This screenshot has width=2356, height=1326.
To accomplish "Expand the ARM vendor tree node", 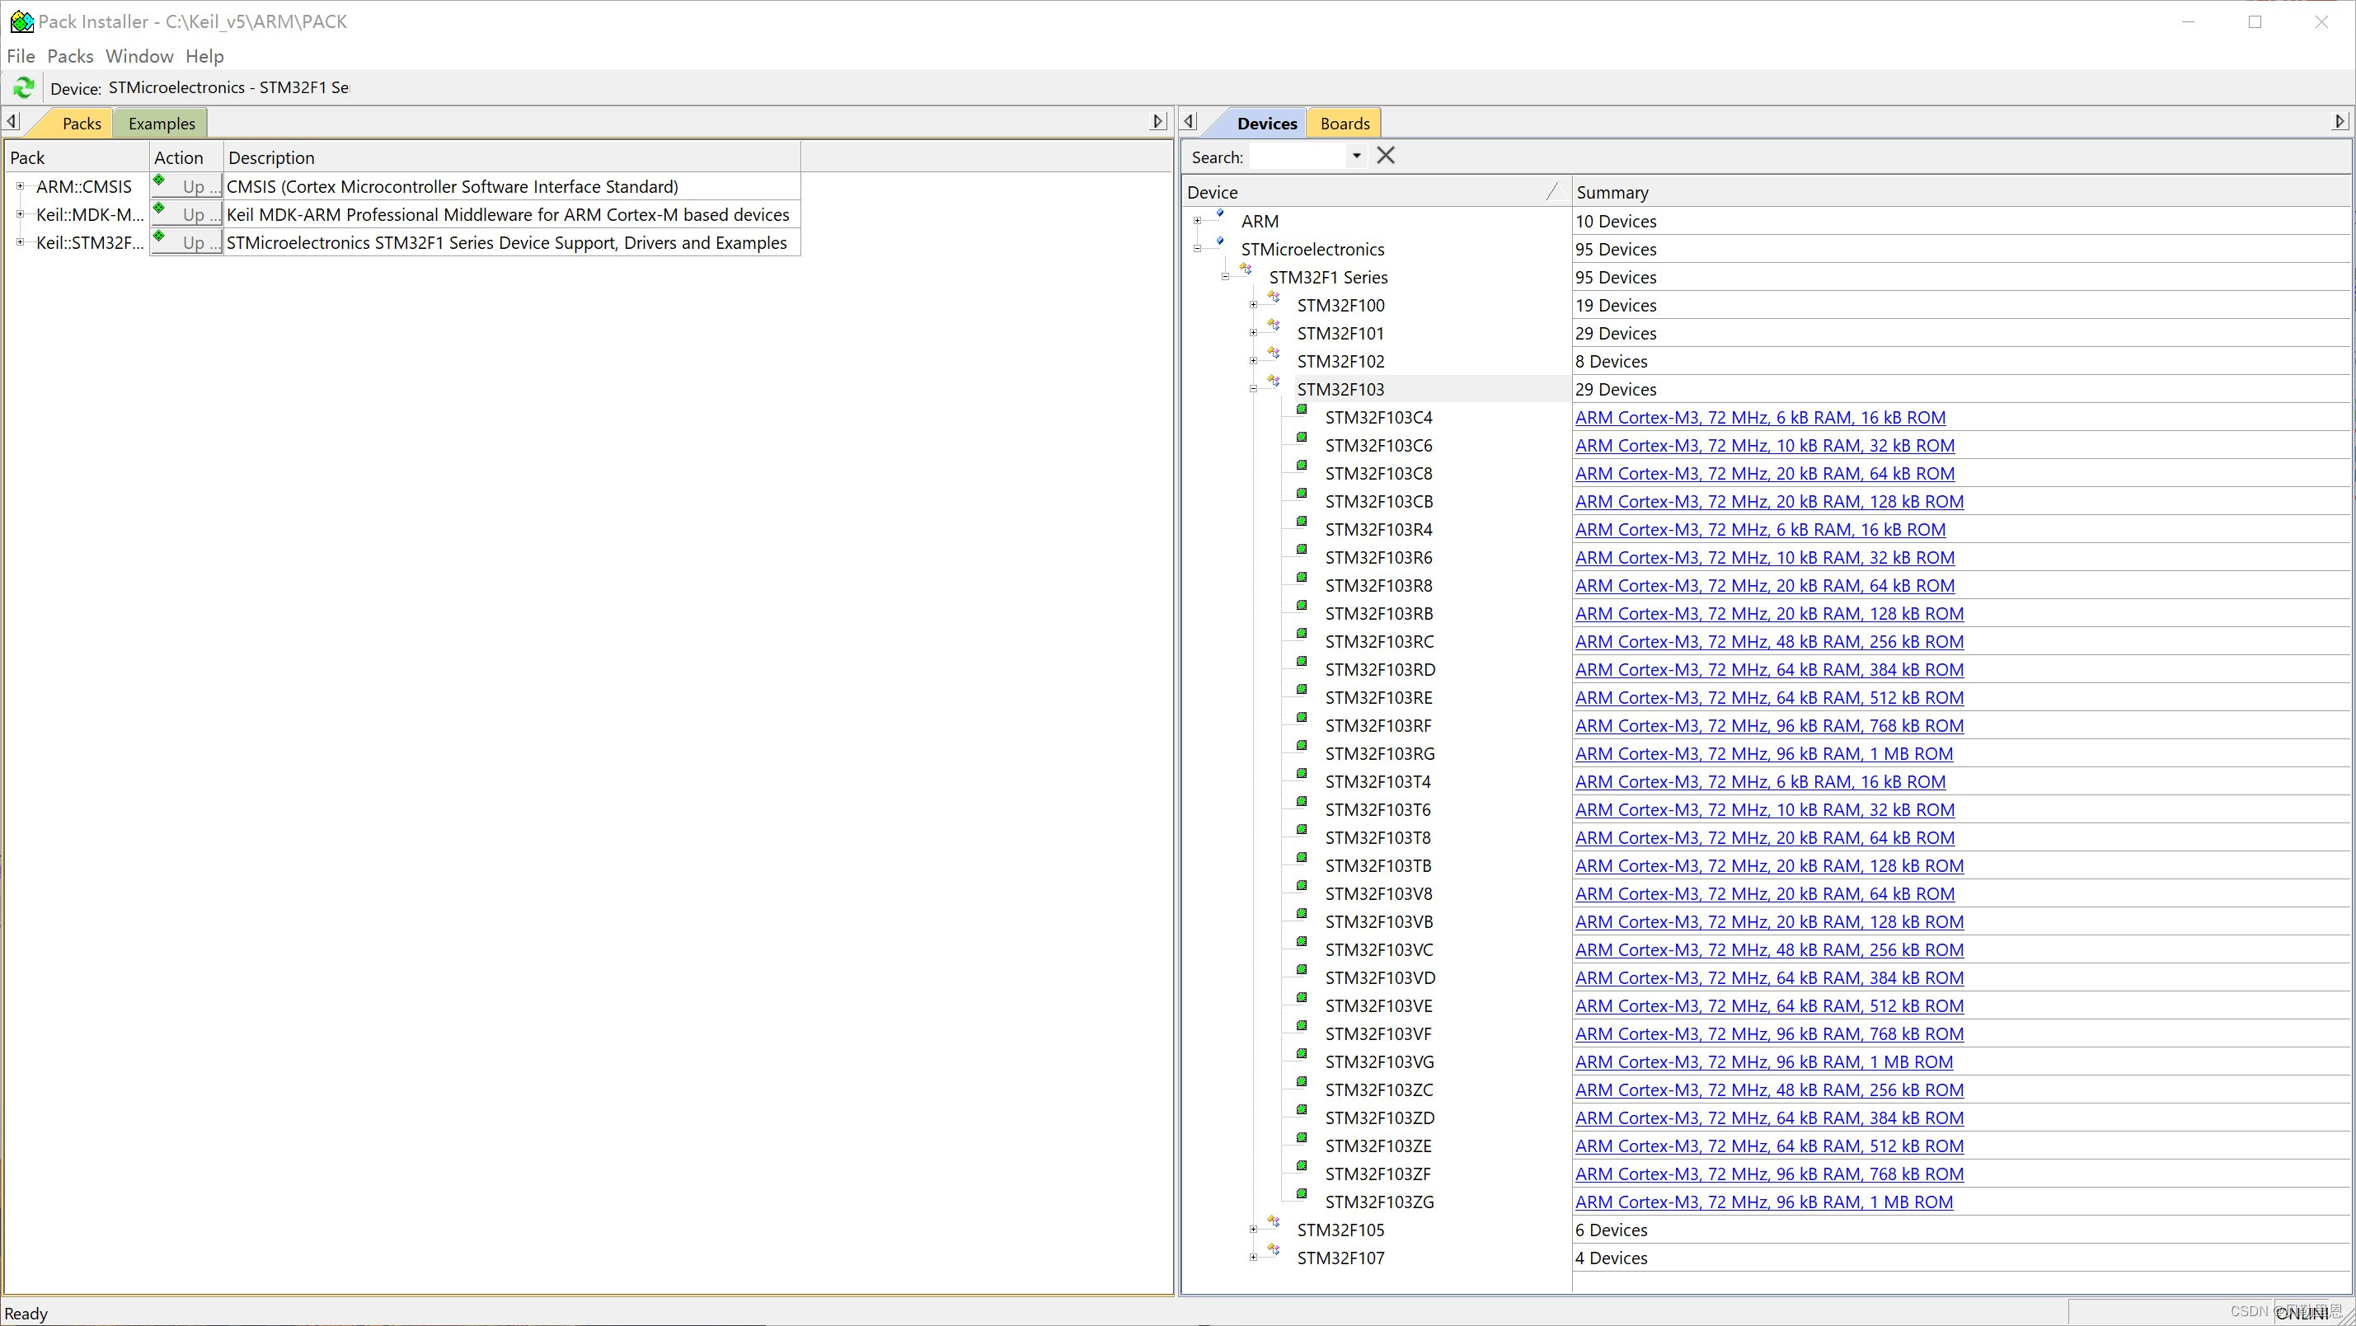I will click(1197, 222).
